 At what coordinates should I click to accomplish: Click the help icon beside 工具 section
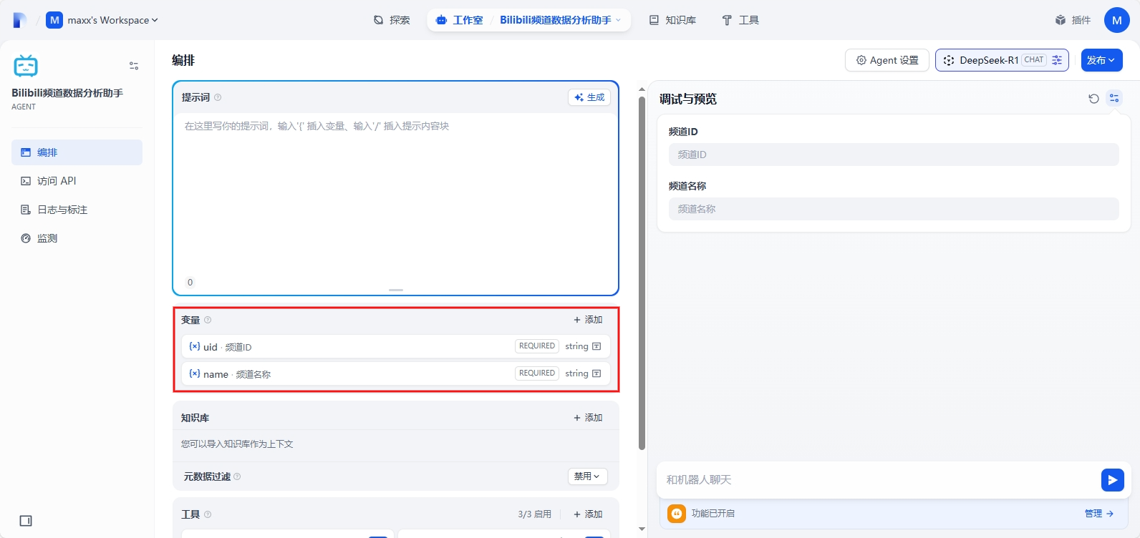[208, 514]
